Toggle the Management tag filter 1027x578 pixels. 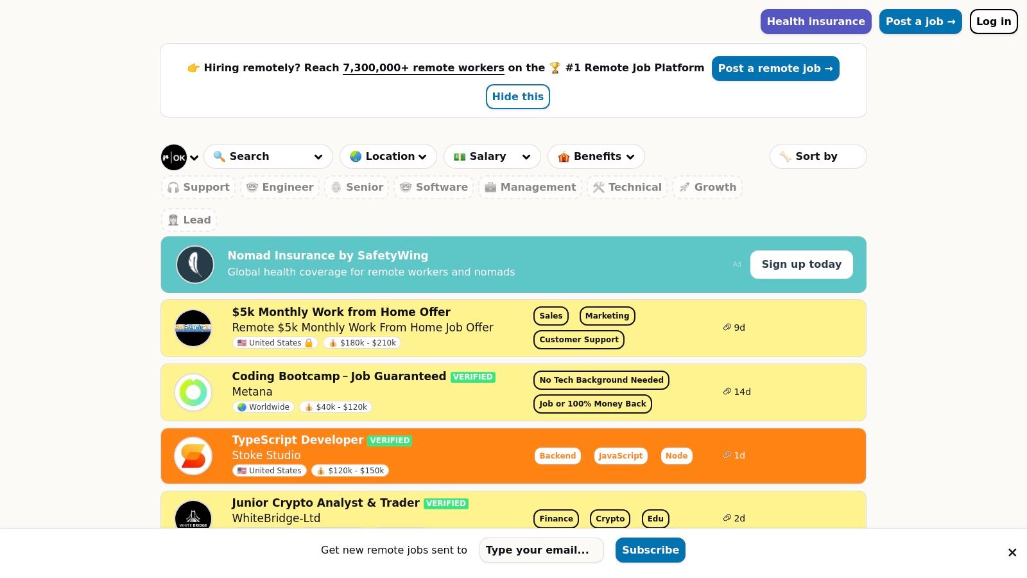[530, 188]
